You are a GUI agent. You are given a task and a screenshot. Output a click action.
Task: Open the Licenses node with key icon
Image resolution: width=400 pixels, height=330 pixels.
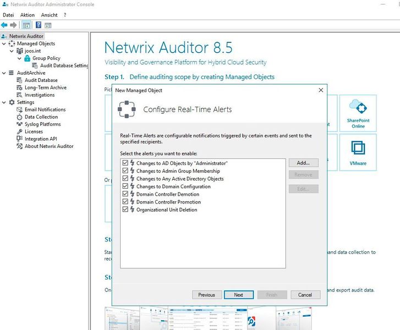(33, 131)
